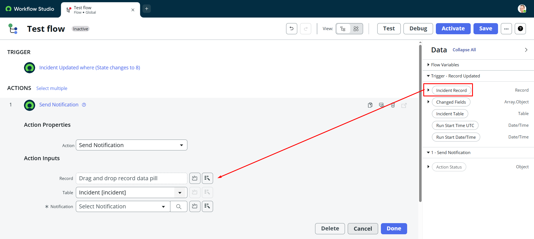Open the Table dropdown Incident [incident]

[x=132, y=192]
